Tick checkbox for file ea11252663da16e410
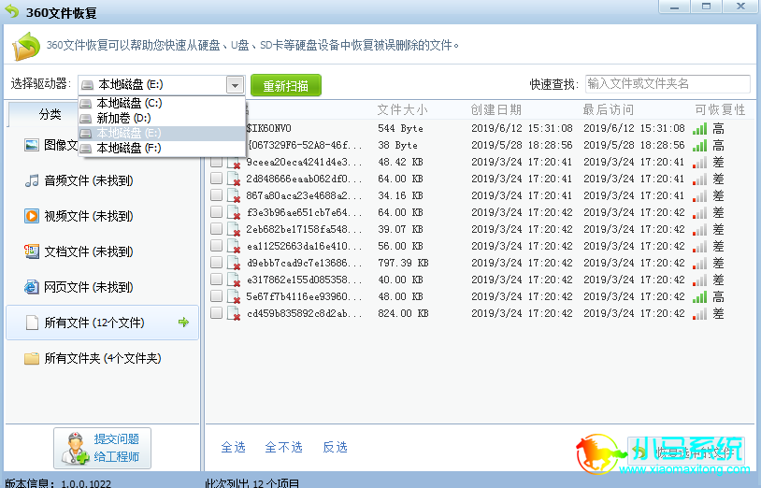The image size is (761, 488). [217, 246]
